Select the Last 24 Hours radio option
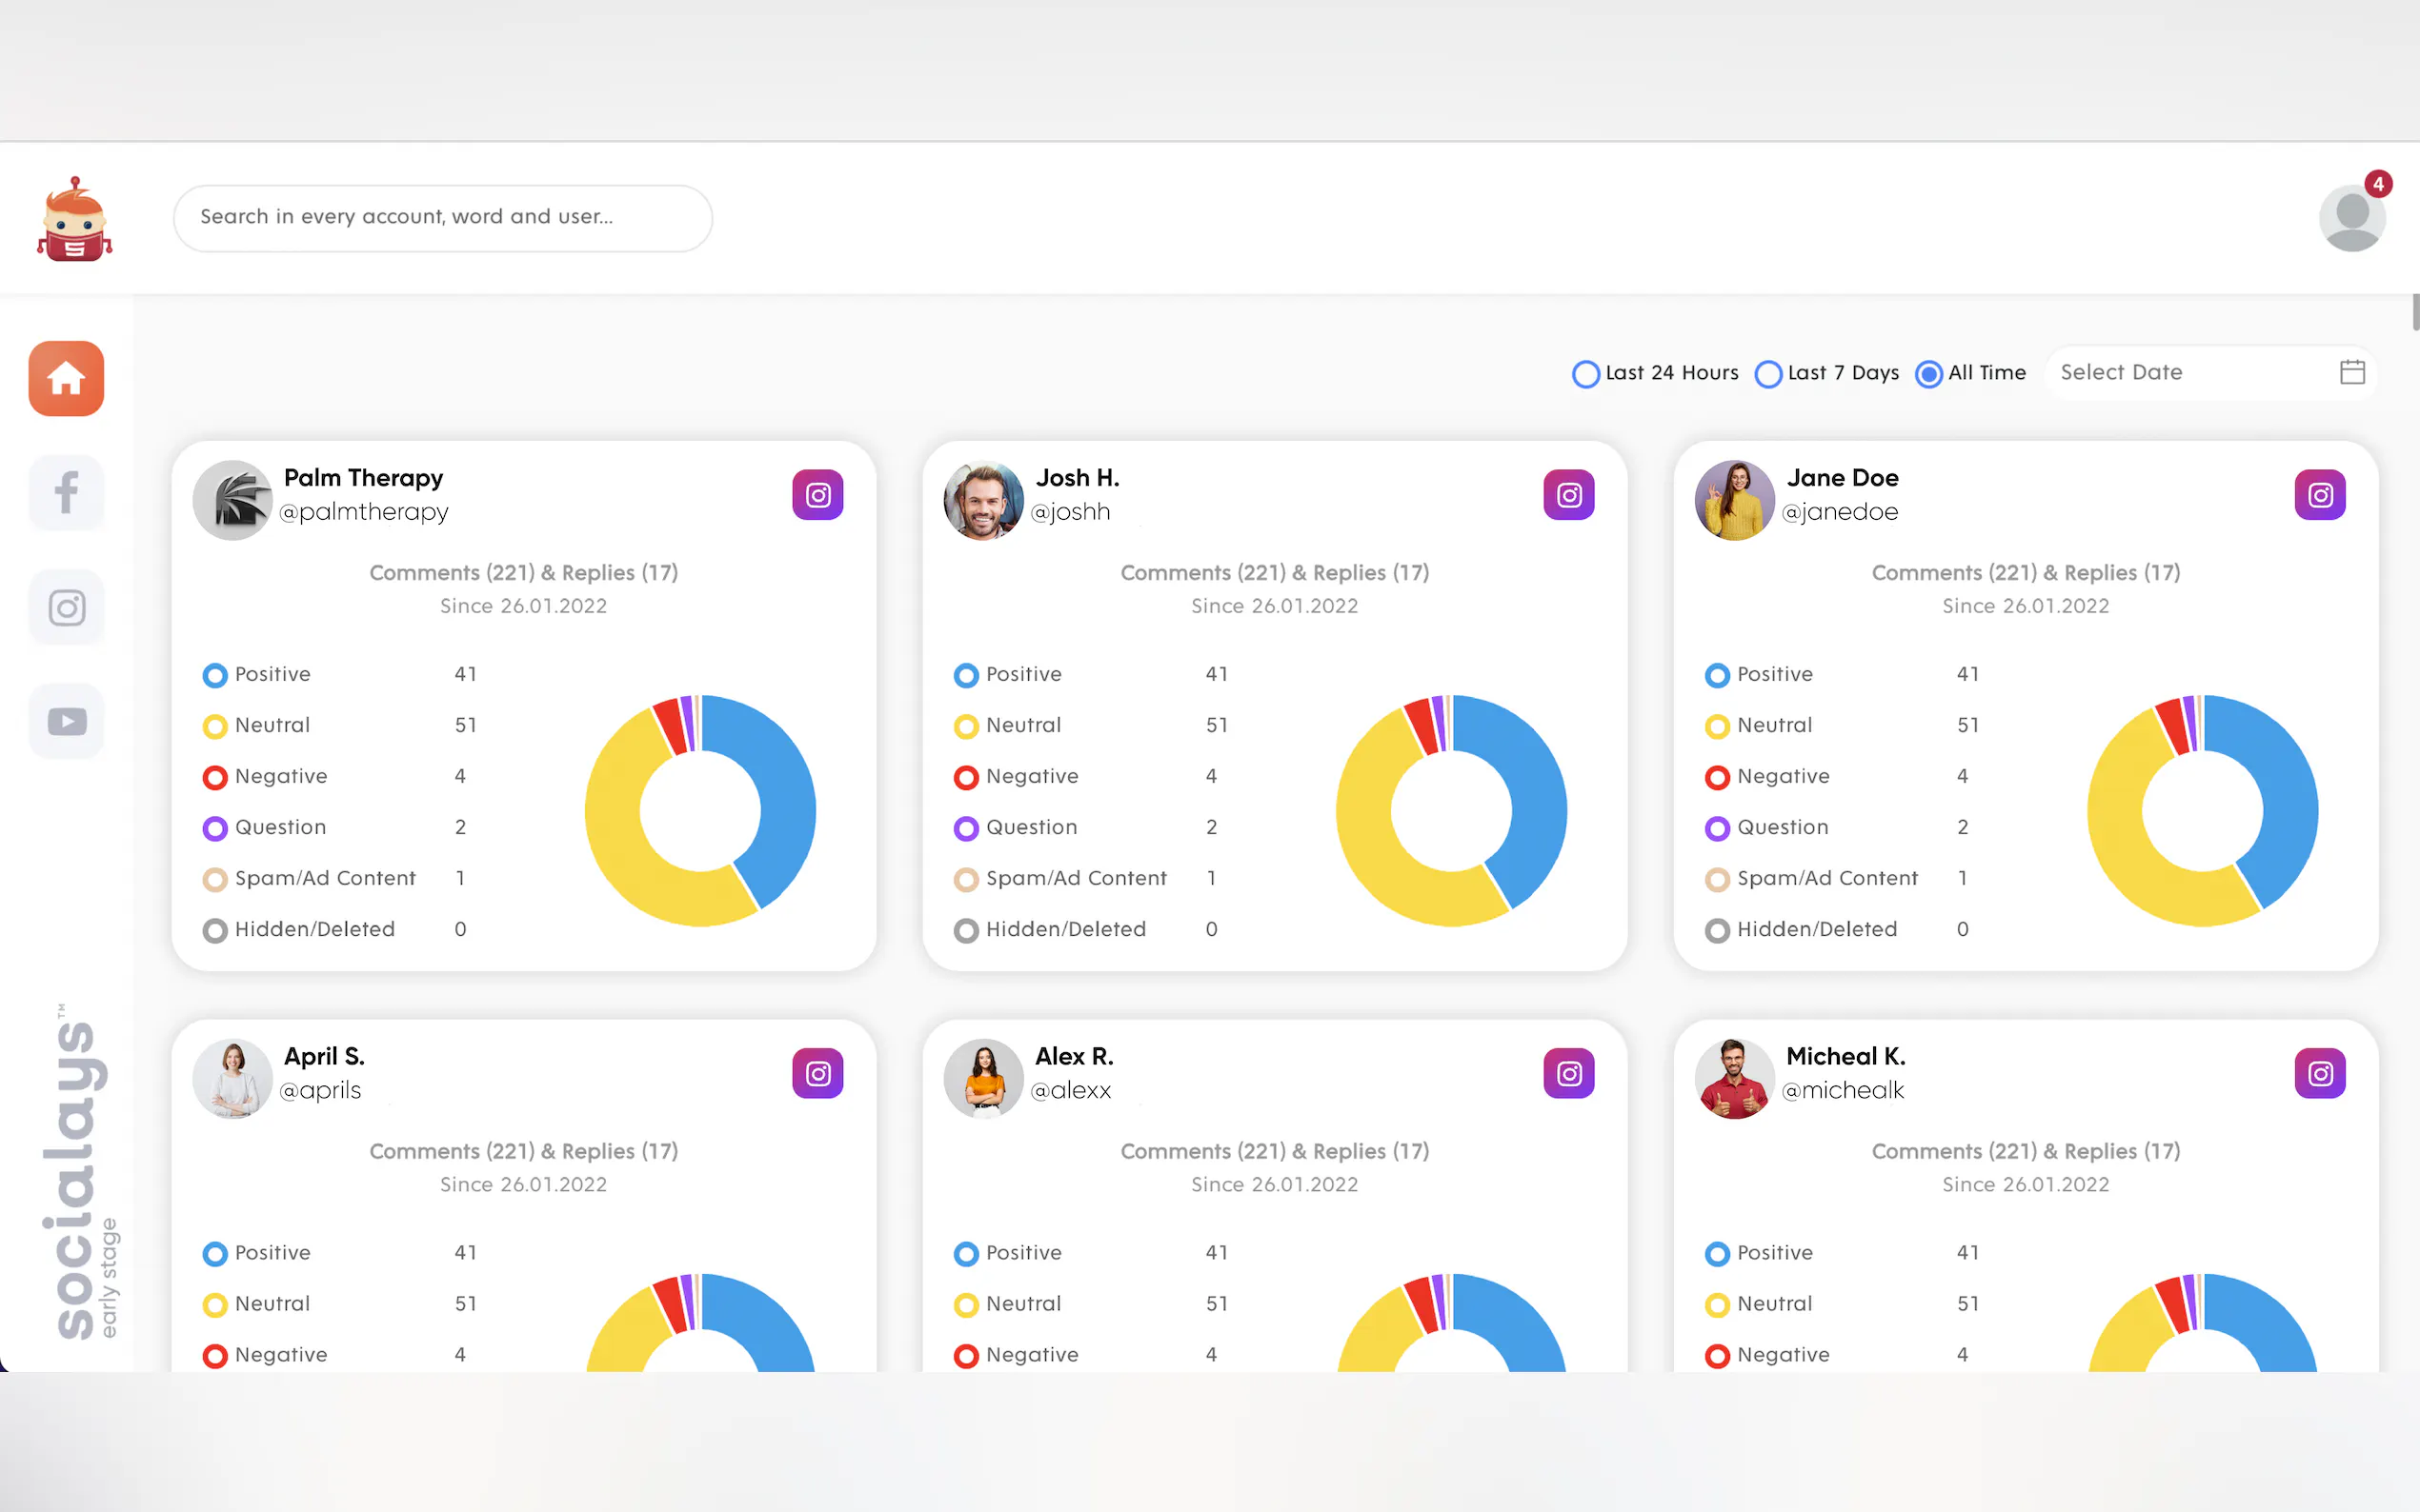 (x=1585, y=374)
